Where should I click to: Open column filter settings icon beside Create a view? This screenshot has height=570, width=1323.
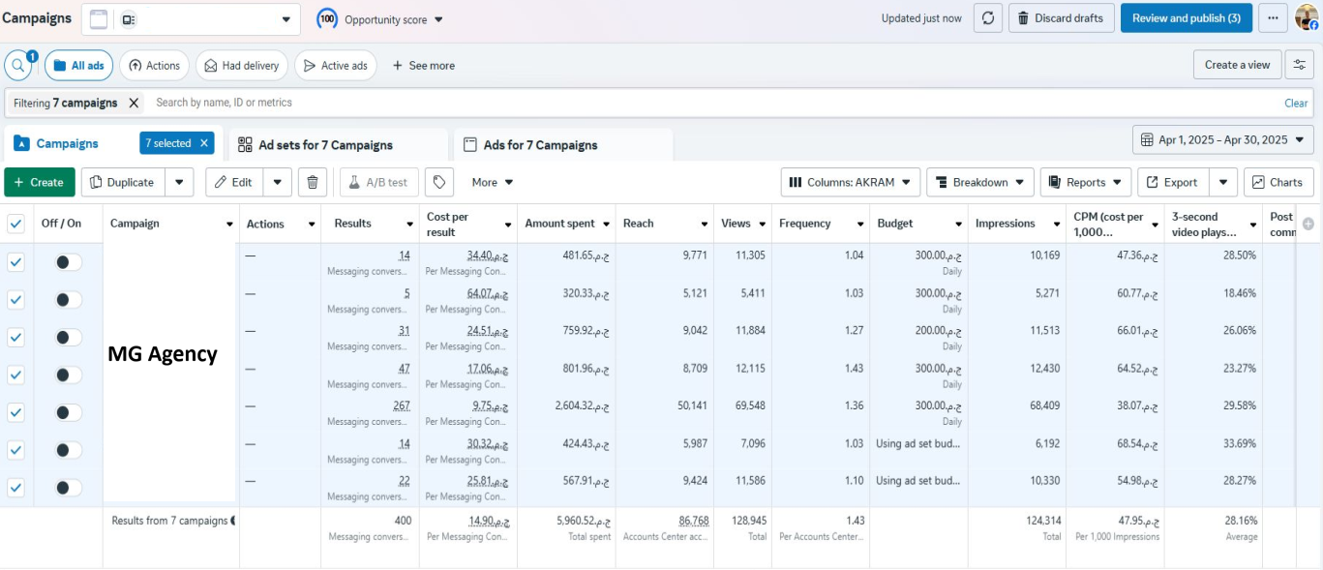[1299, 65]
